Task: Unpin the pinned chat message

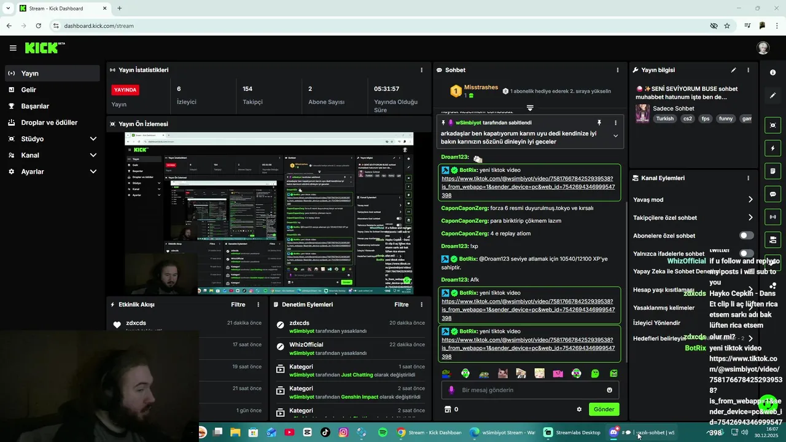Action: tap(599, 123)
